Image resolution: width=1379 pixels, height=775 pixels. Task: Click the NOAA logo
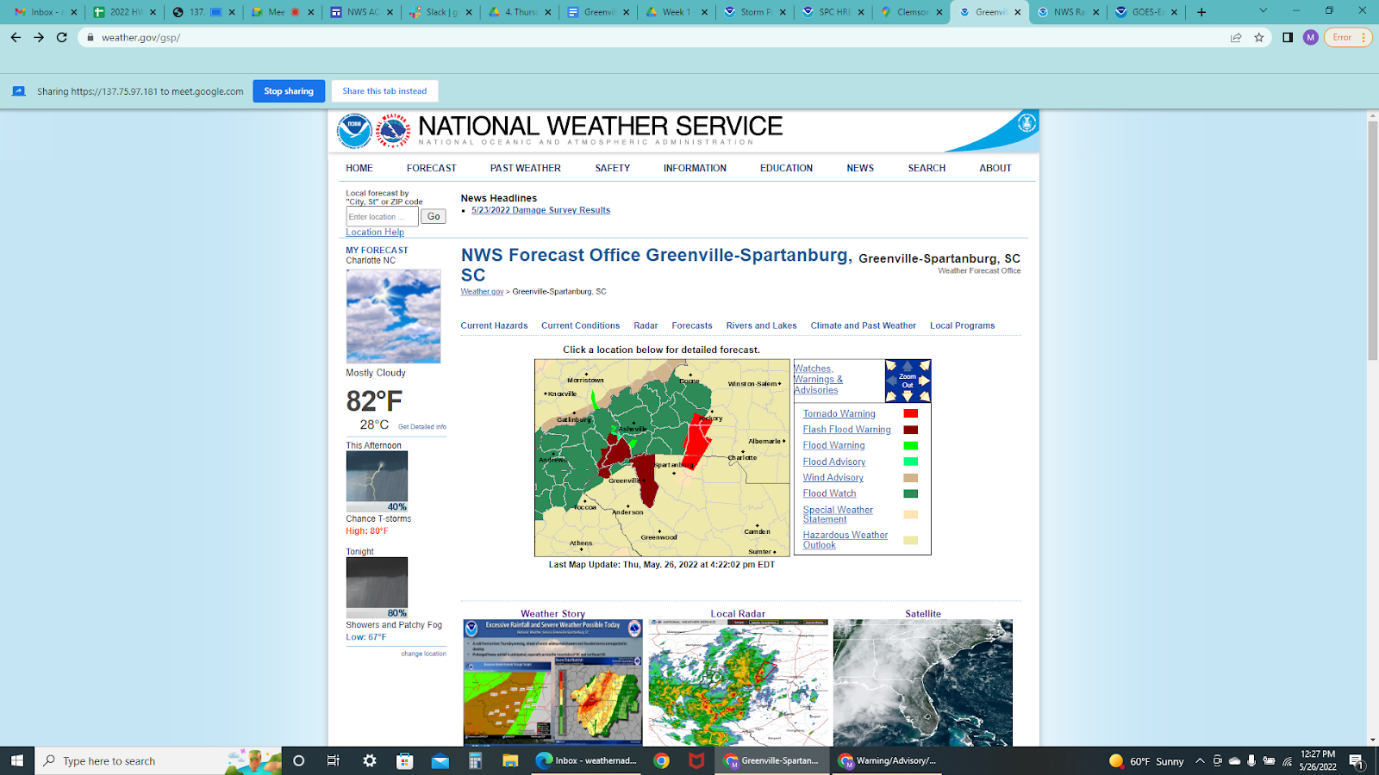tap(354, 131)
